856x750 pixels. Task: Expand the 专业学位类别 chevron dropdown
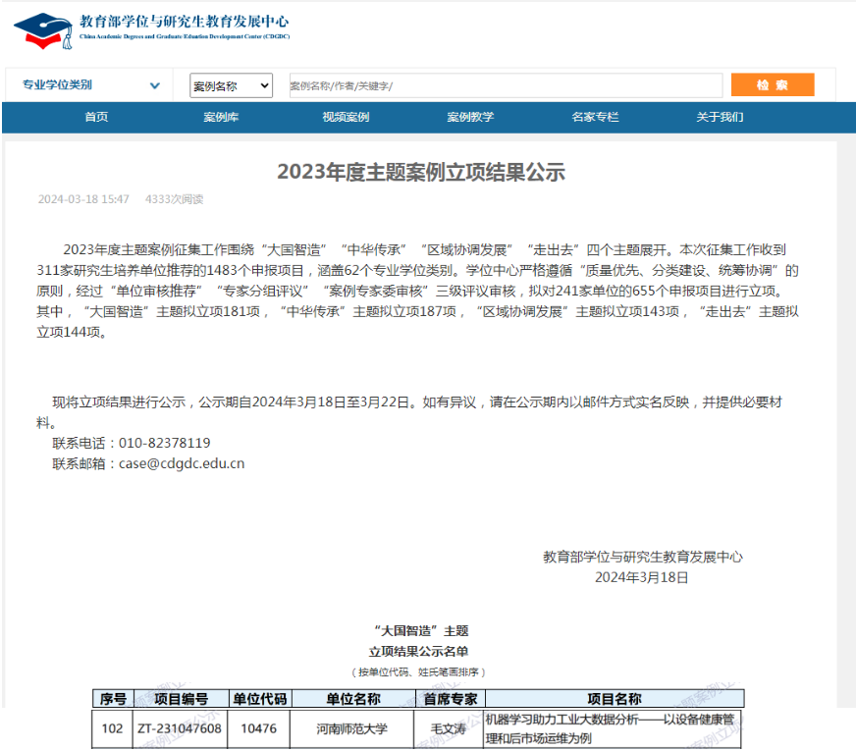(x=154, y=85)
